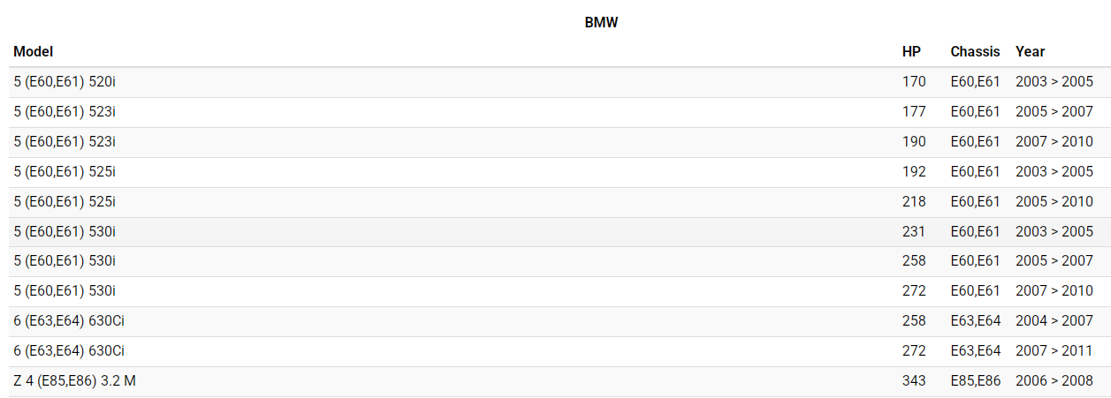Click the E63,E64 chassis for 2004 > 2007
Viewport: 1111px width, 398px height.
pyautogui.click(x=976, y=321)
